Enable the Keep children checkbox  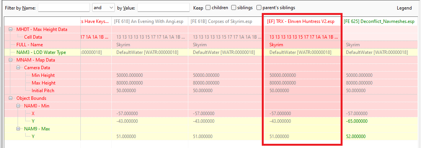point(208,8)
